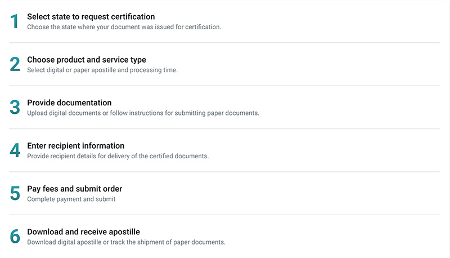Click the divider line between steps 5 and 6
The image size is (450, 258).
[225, 215]
